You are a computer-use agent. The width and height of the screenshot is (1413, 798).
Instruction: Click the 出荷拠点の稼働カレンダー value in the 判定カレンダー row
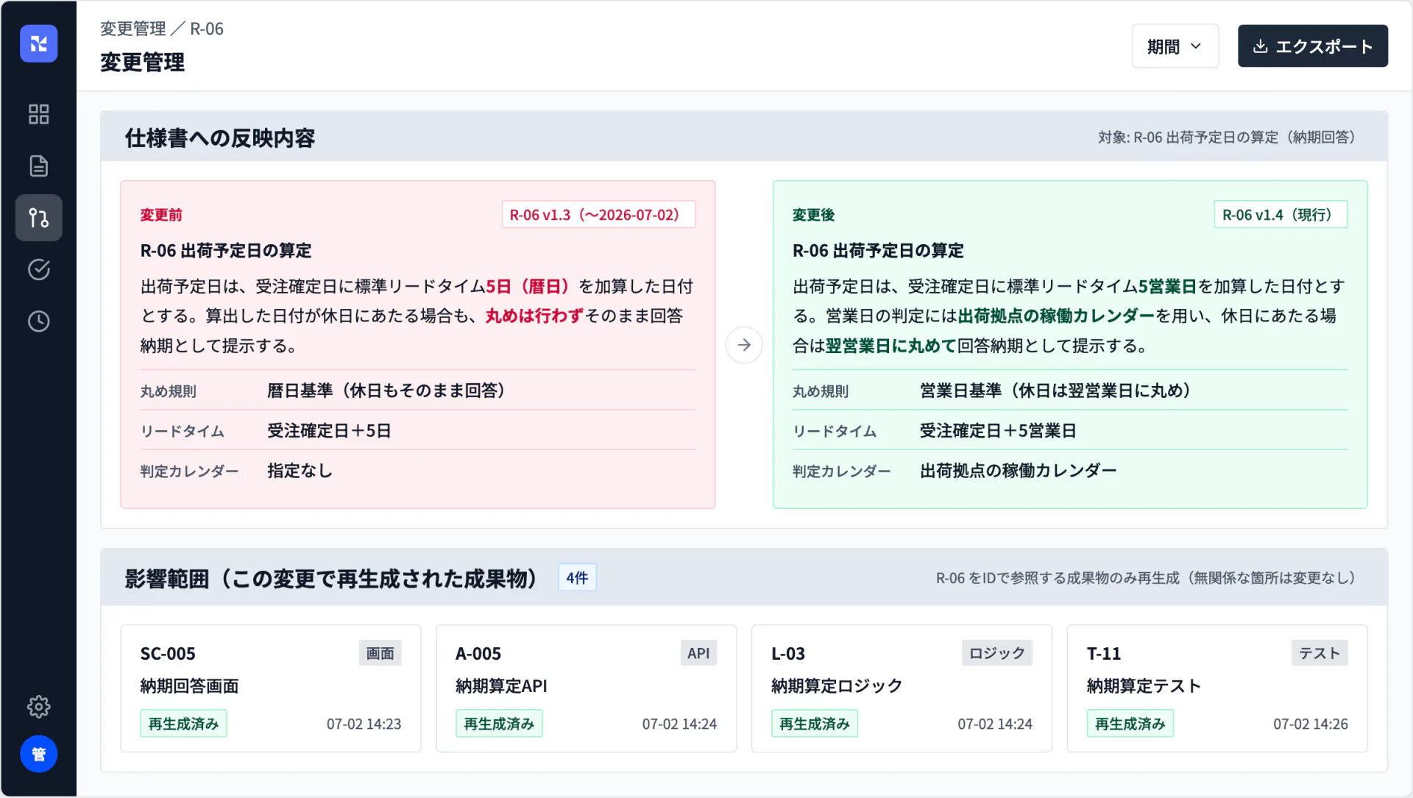point(1019,471)
